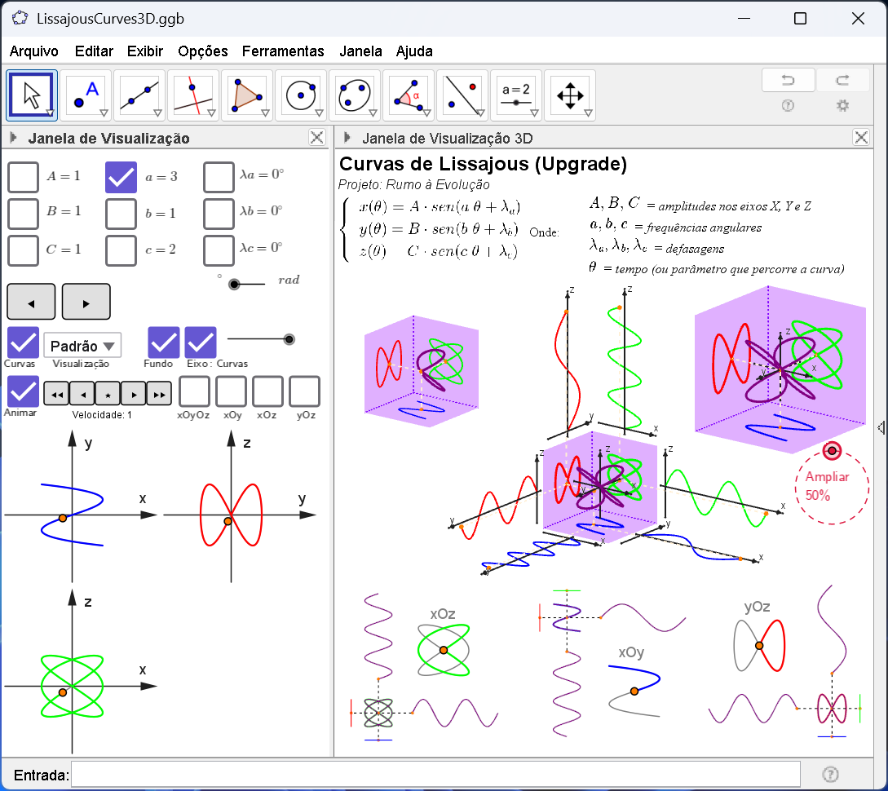Pick the Polygon tool
888x791 pixels.
[x=246, y=95]
